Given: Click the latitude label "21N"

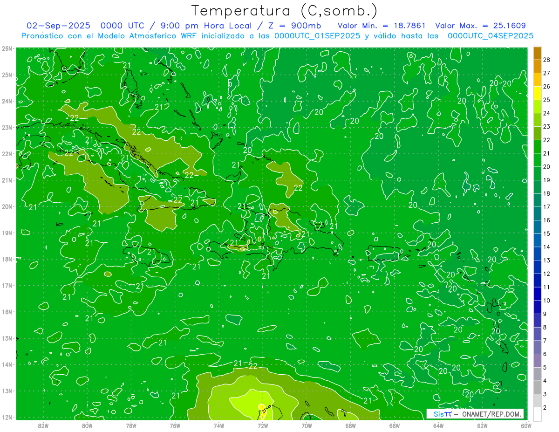Looking at the screenshot, I should click(7, 180).
